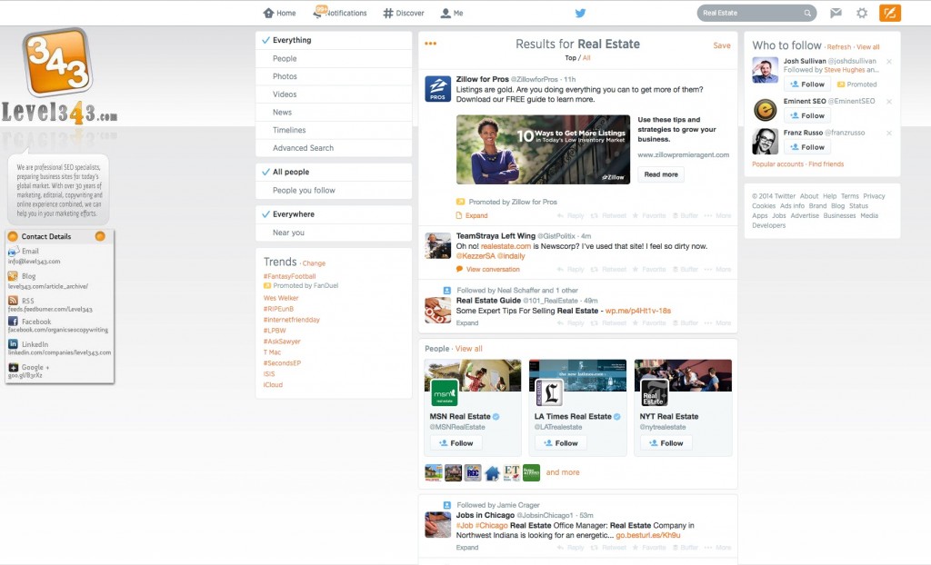Image resolution: width=931 pixels, height=565 pixels.
Task: Follow Franz Russo
Action: 807,147
